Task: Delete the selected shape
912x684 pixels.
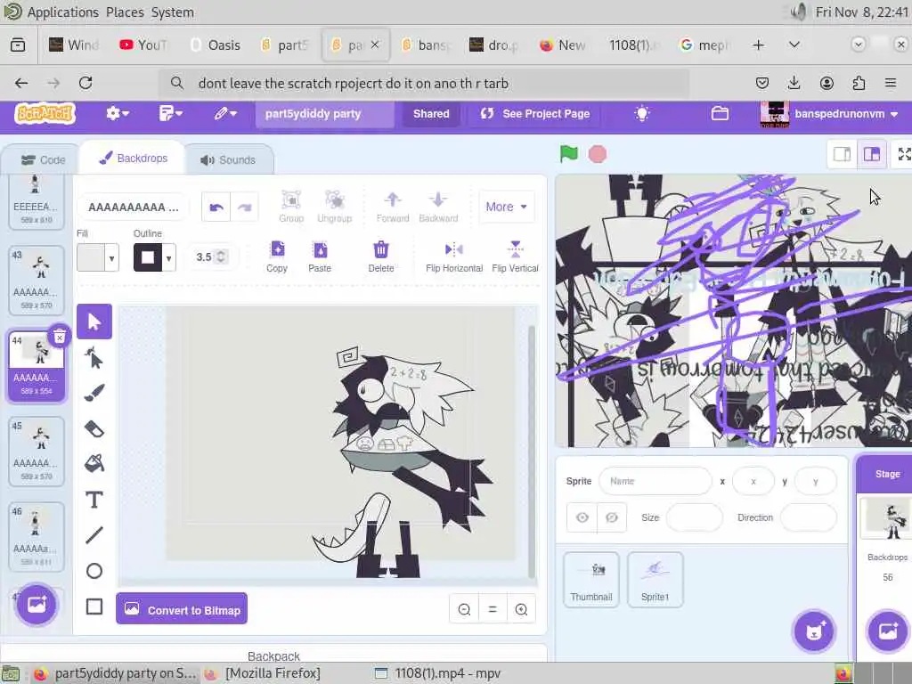Action: click(x=381, y=256)
